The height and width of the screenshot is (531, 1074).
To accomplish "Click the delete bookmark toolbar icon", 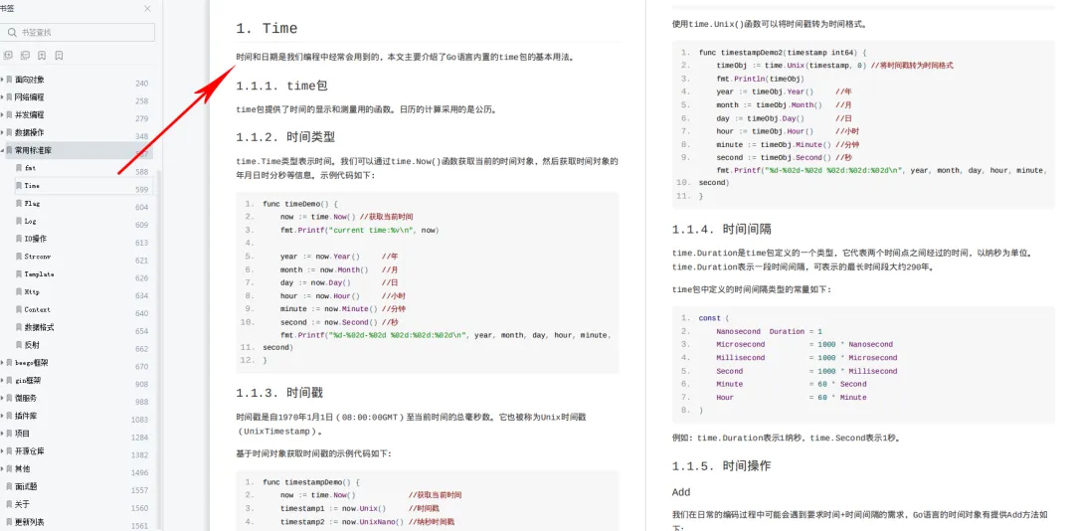I will pos(59,56).
